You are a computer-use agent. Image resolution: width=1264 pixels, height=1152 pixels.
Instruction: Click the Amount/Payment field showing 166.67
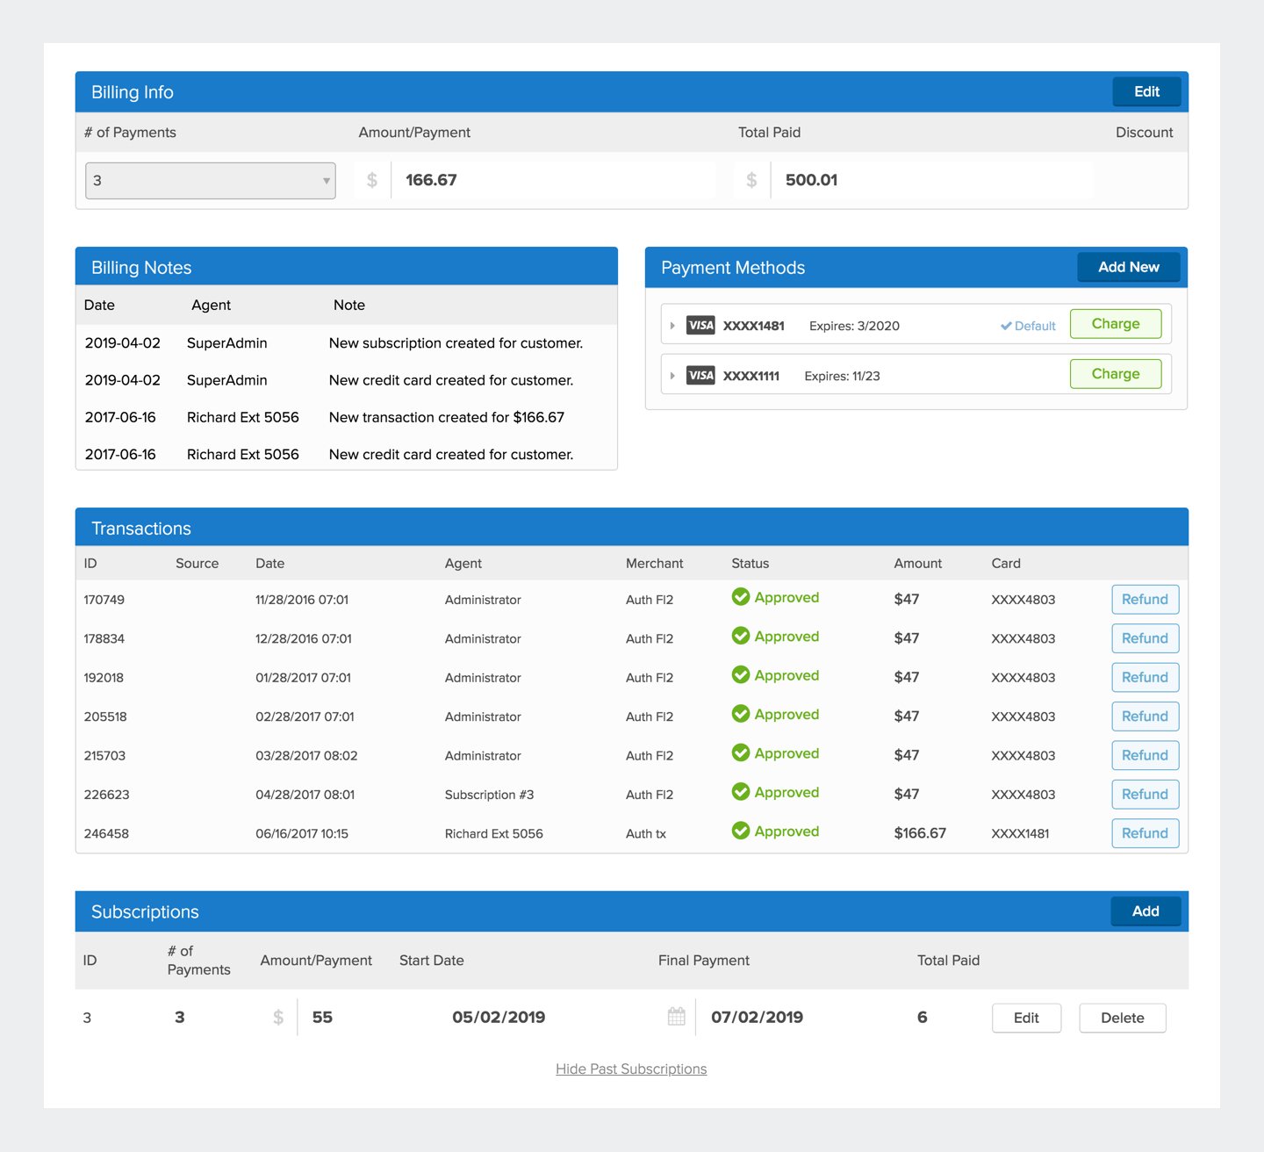point(553,180)
